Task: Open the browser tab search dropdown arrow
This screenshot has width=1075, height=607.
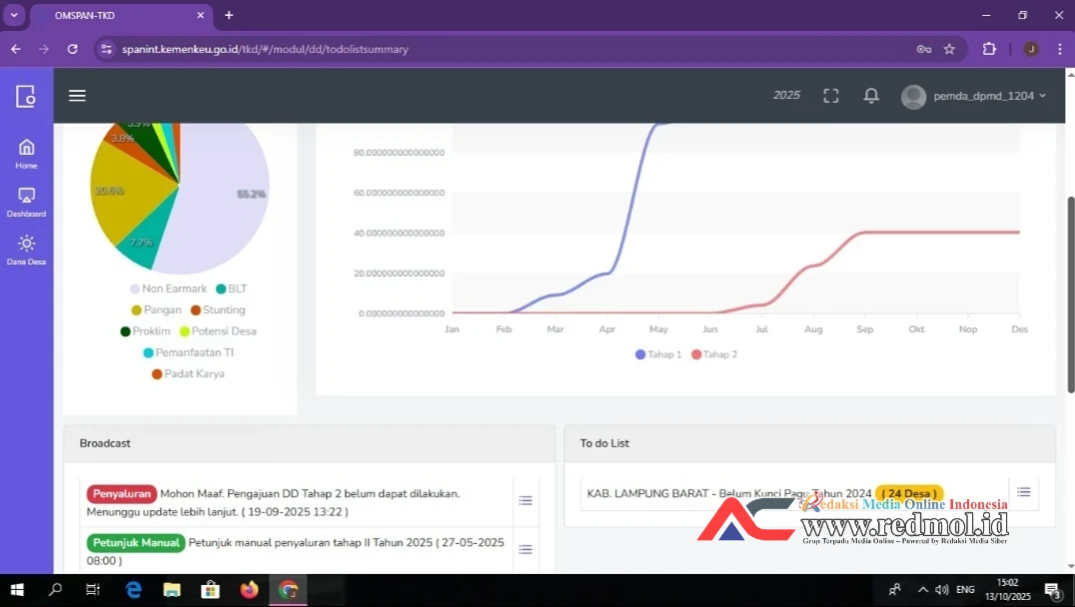Action: click(x=14, y=15)
